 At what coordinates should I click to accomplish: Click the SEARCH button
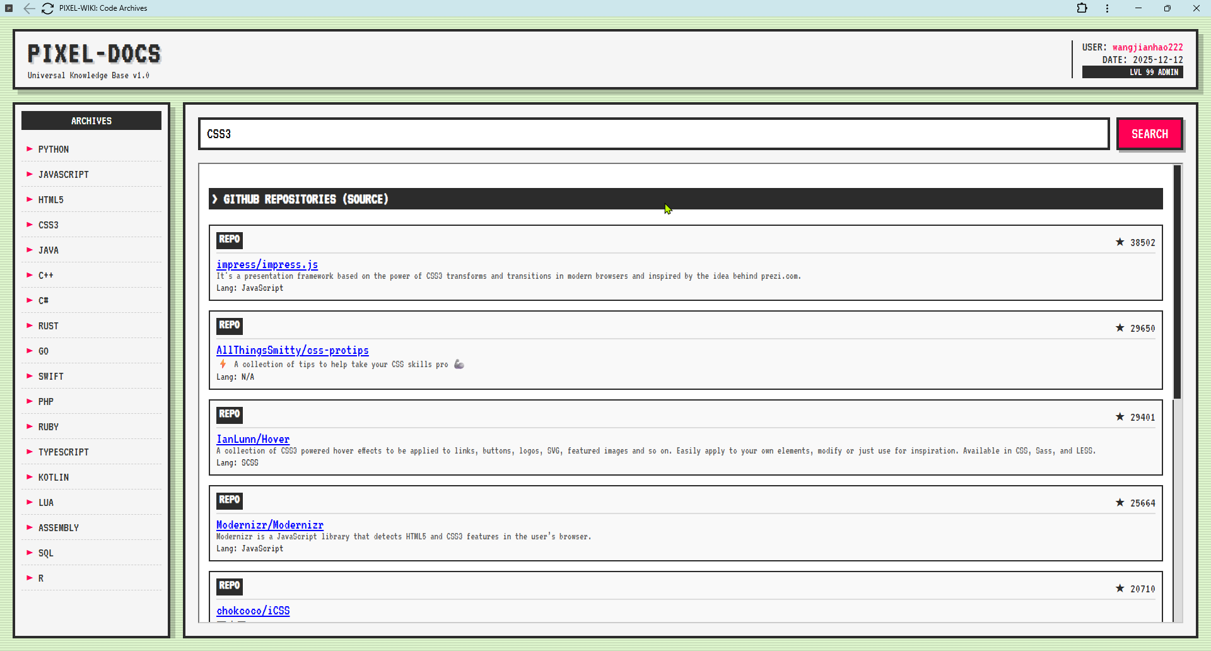pos(1149,134)
